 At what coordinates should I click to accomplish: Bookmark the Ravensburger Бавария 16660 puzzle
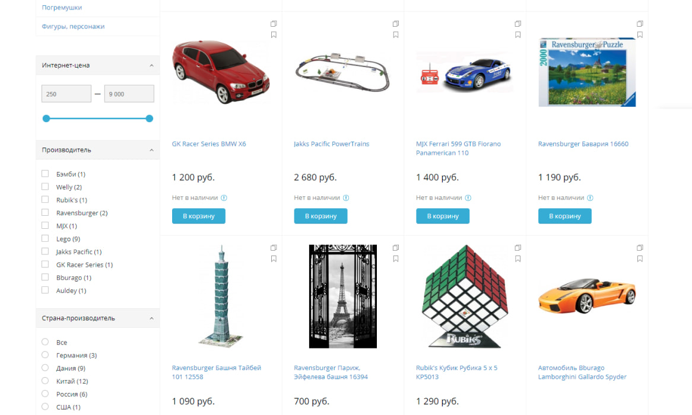pos(640,35)
